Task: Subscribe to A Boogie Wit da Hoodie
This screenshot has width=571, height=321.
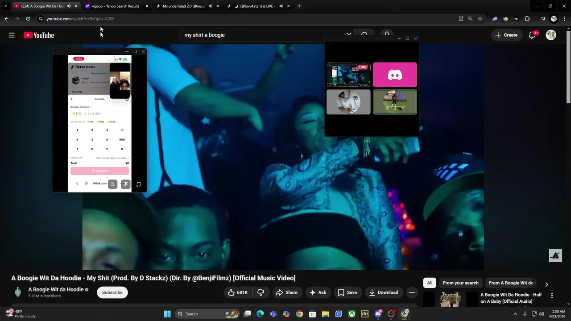Action: tap(112, 292)
